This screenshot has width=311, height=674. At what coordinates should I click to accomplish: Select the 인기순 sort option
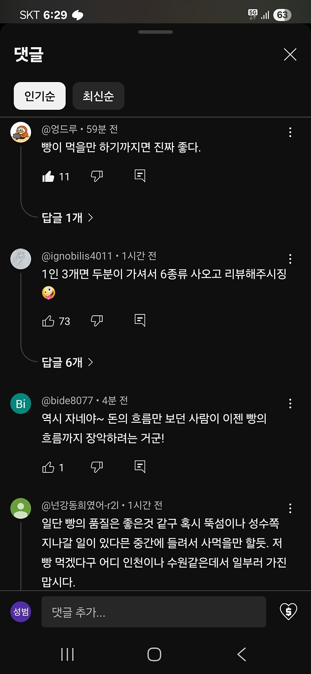pos(39,96)
